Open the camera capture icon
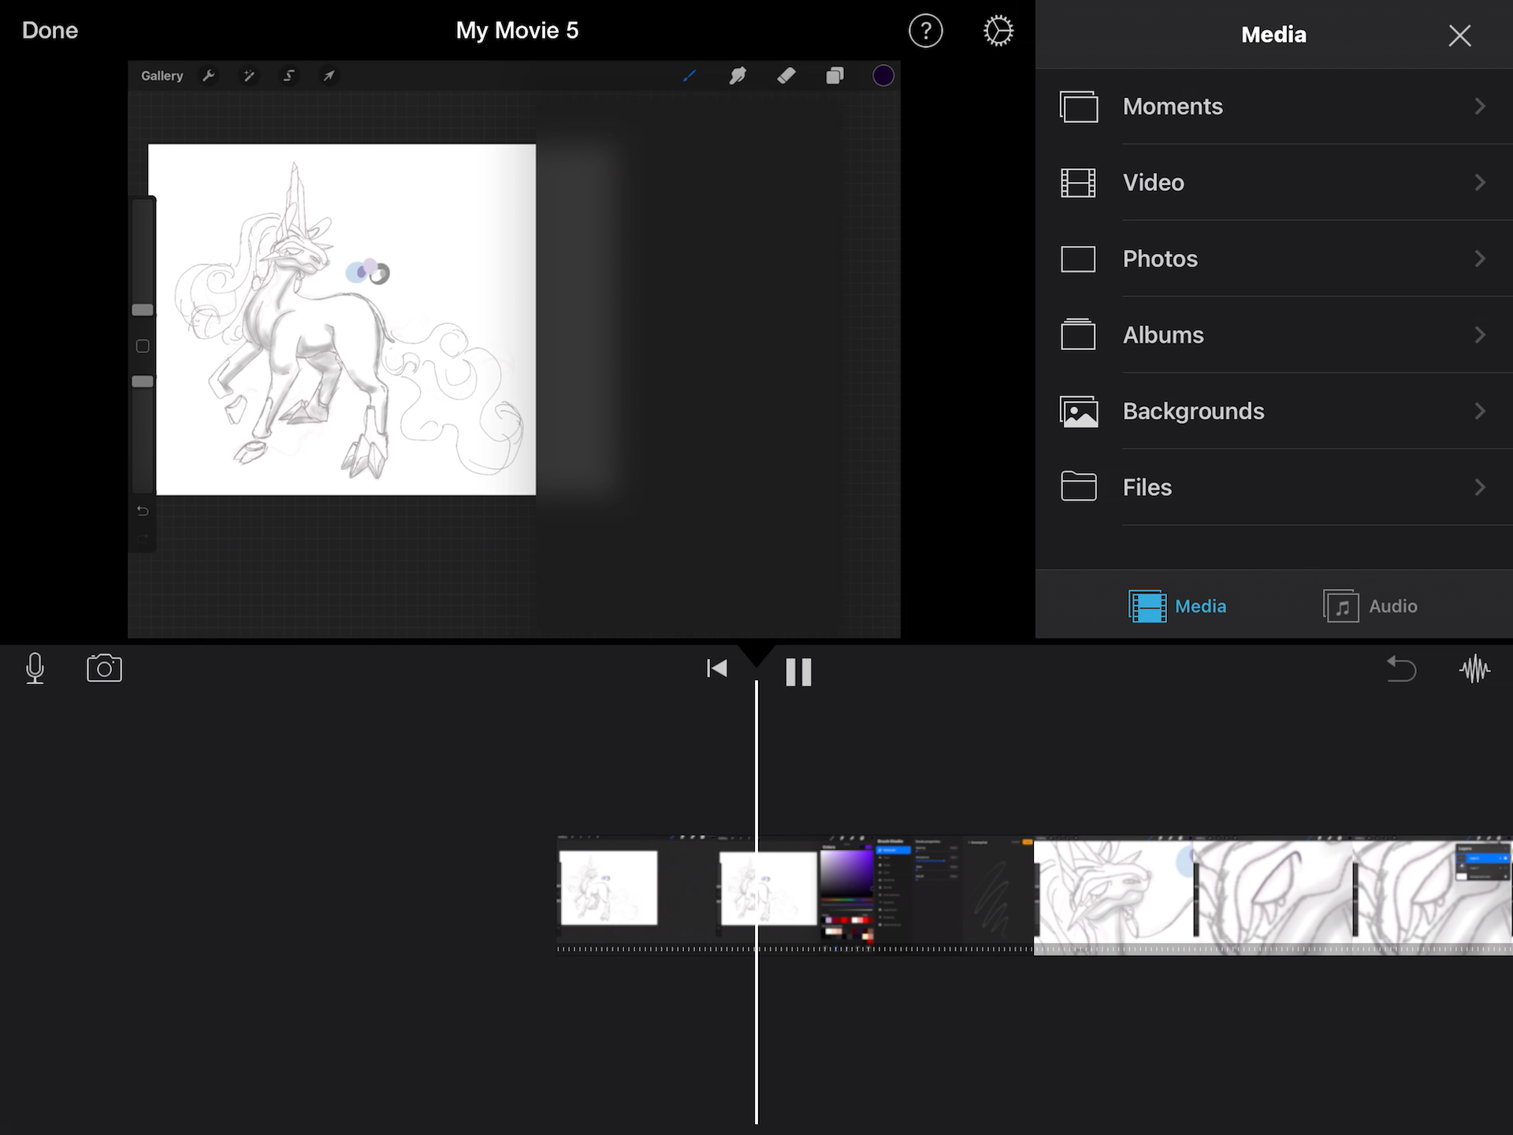The height and width of the screenshot is (1135, 1513). click(x=104, y=668)
